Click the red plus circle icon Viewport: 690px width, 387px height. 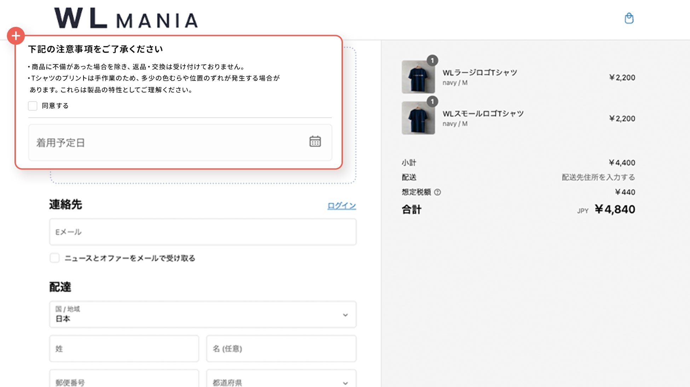click(16, 36)
